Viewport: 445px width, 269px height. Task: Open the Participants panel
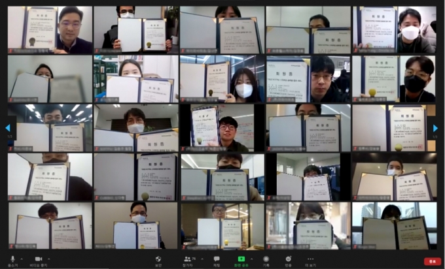click(188, 260)
